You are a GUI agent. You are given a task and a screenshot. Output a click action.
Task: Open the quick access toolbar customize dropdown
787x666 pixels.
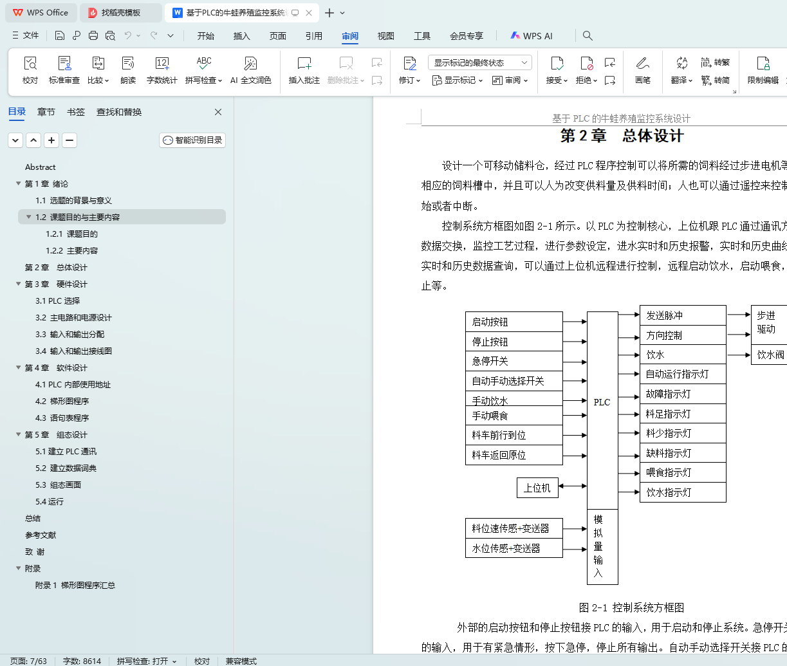point(171,35)
